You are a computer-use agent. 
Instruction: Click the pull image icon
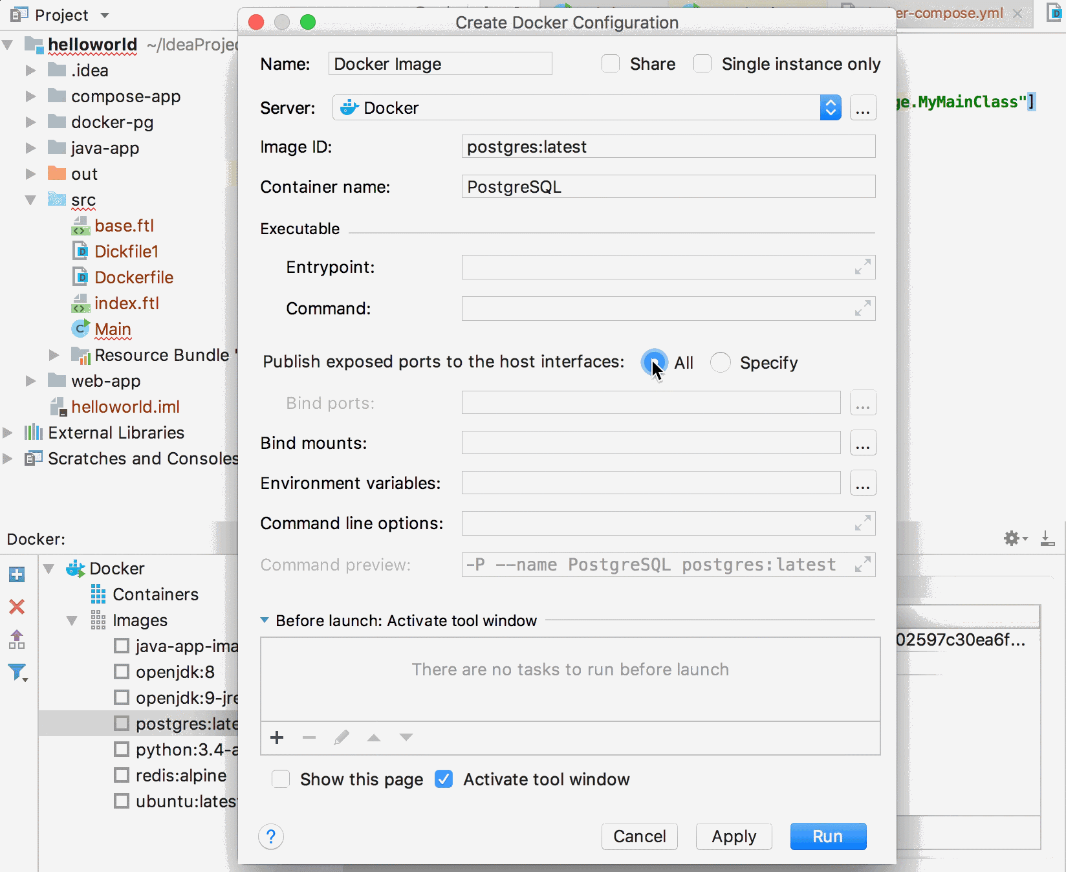pyautogui.click(x=1049, y=538)
